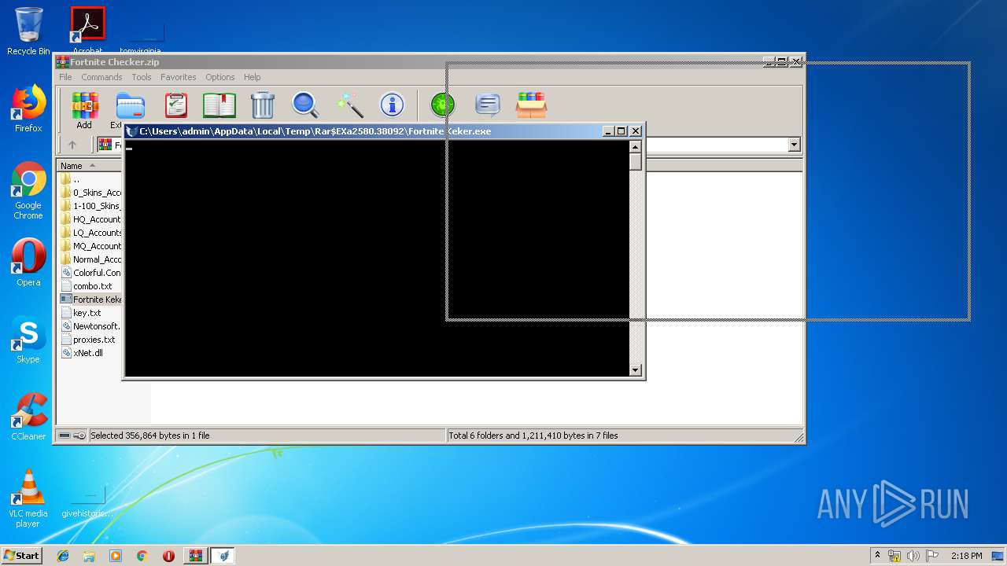Click the Test archive clipboard icon
The image size is (1007, 566).
[176, 105]
